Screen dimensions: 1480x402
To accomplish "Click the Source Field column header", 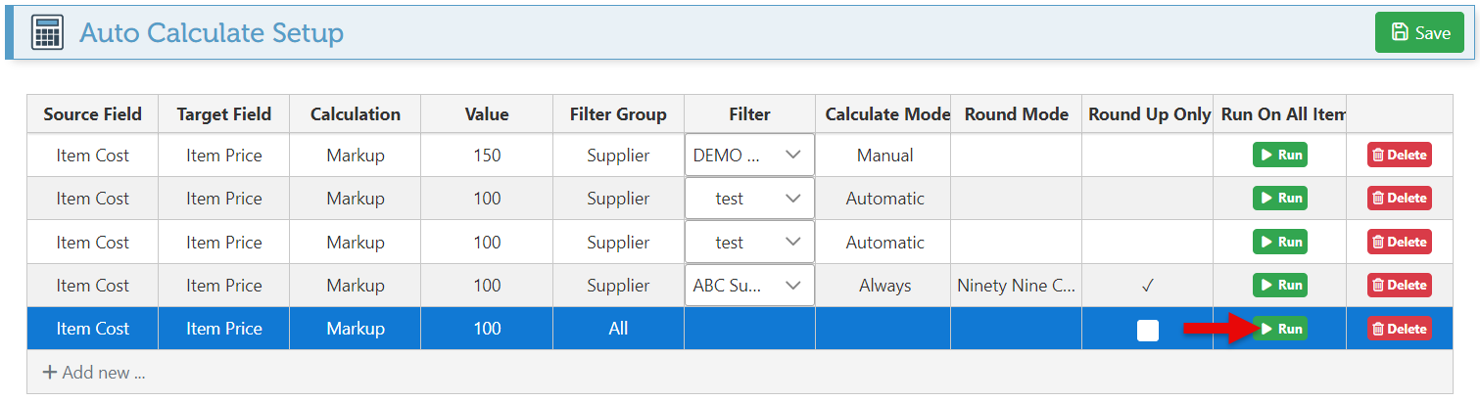I will pyautogui.click(x=92, y=114).
